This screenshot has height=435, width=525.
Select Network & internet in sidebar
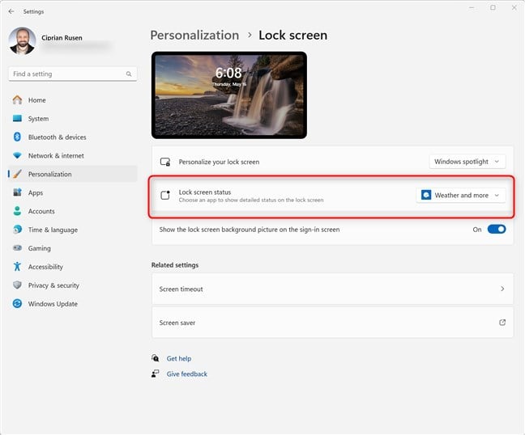pyautogui.click(x=73, y=155)
